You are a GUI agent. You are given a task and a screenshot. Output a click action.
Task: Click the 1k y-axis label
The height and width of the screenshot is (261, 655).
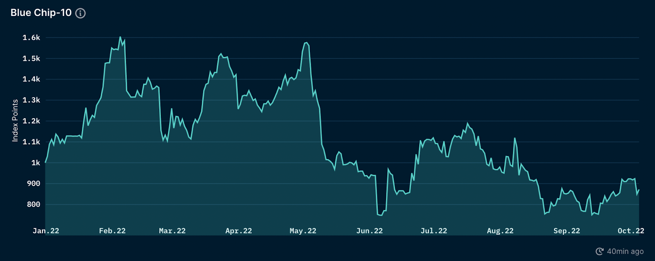pyautogui.click(x=36, y=163)
